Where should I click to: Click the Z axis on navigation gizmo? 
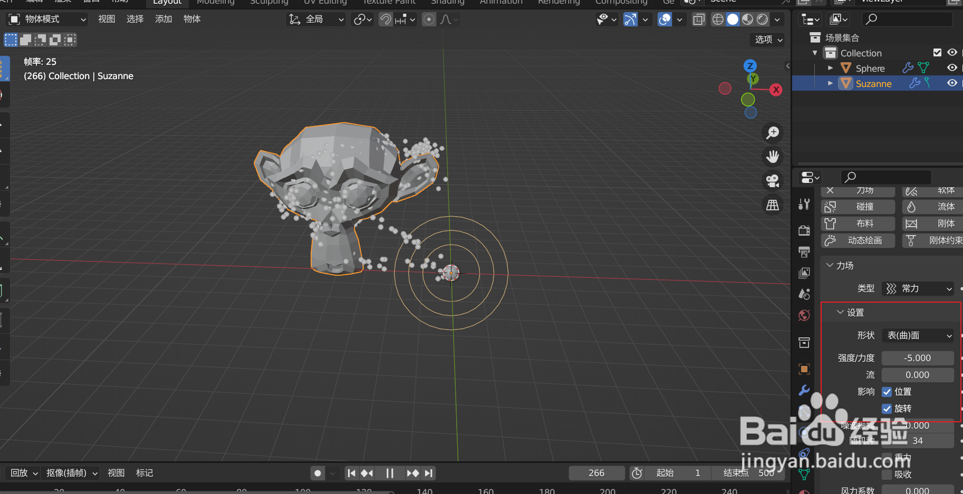click(750, 66)
